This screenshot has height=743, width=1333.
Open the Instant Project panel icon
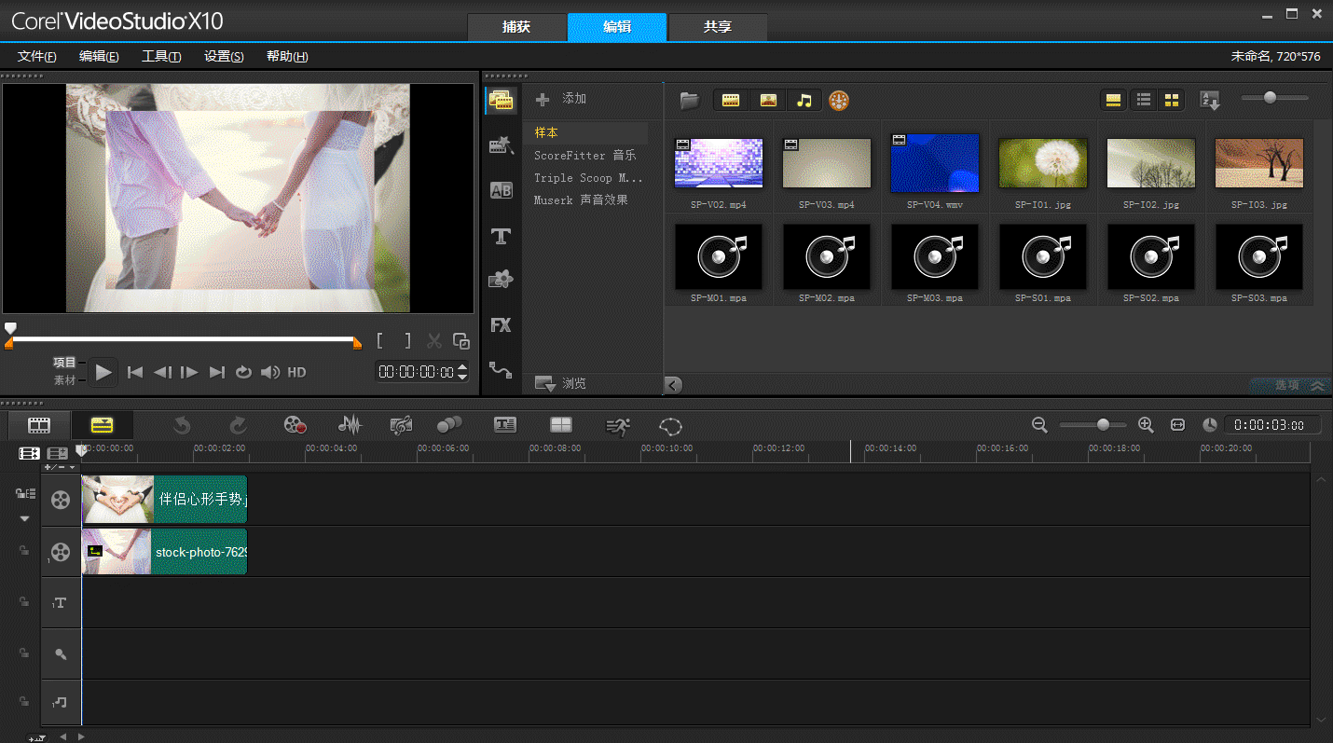coord(502,145)
